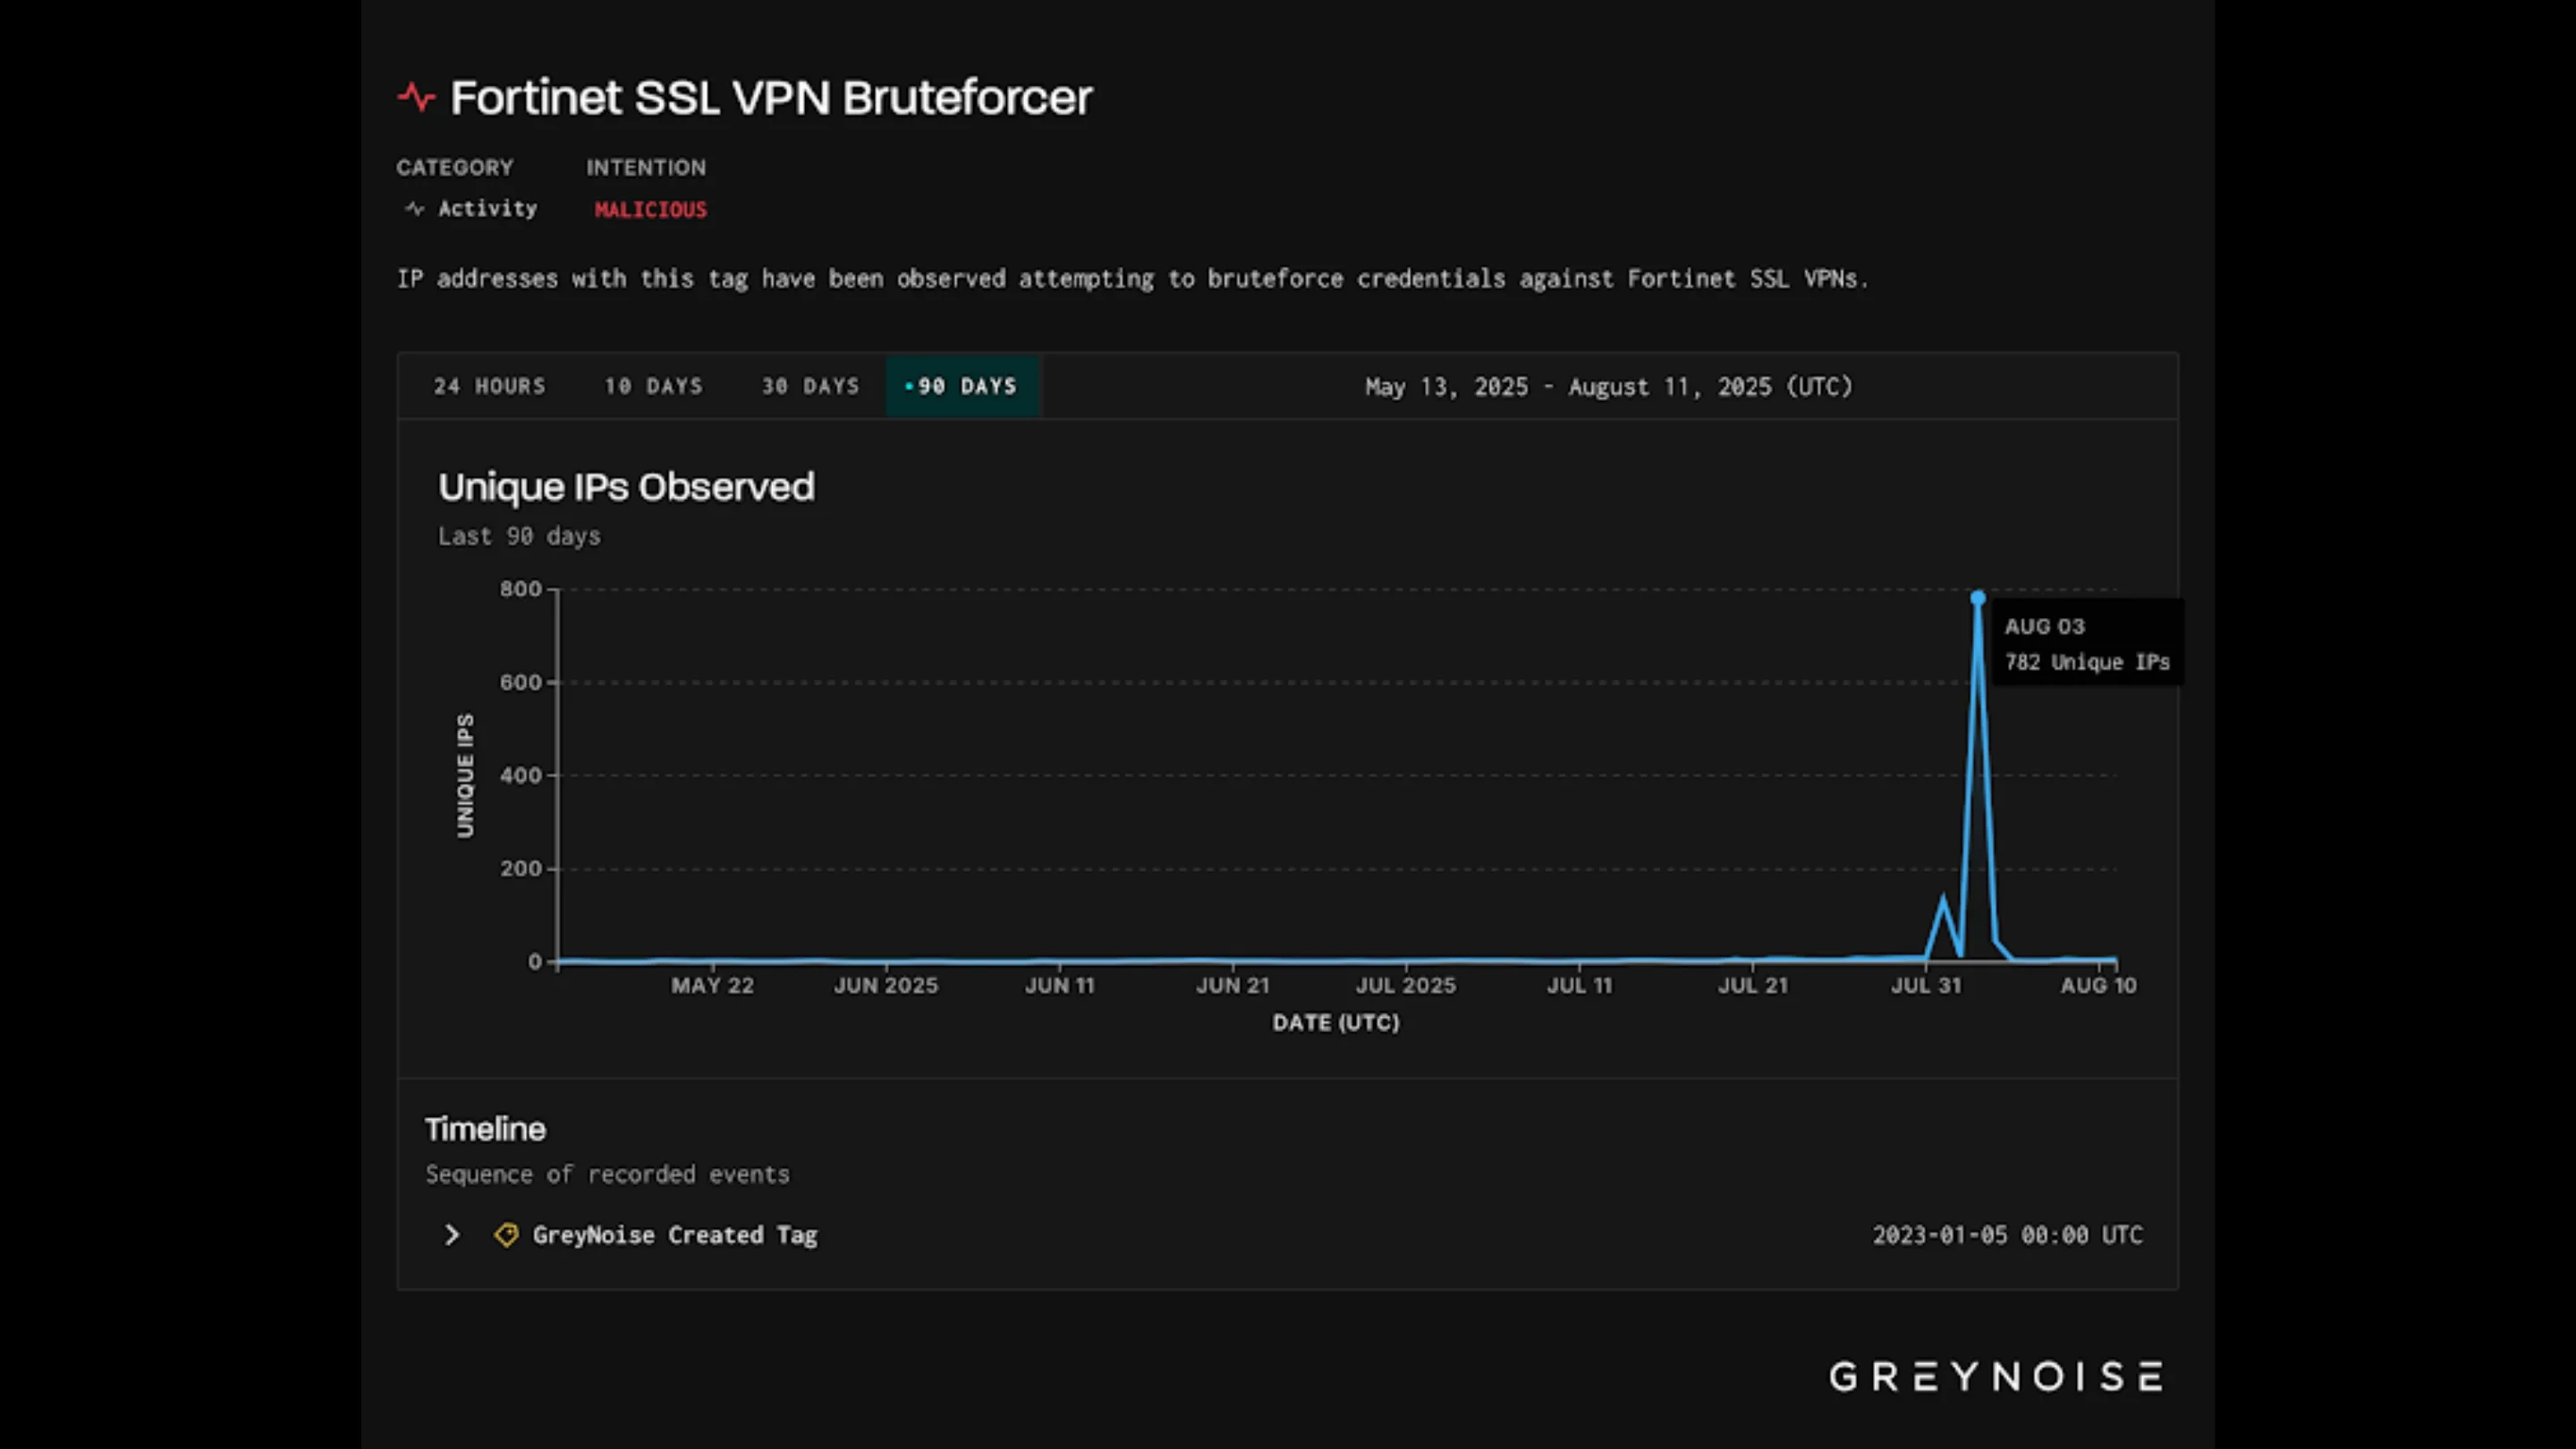Click the Last 90 days subtitle

pos(519,536)
